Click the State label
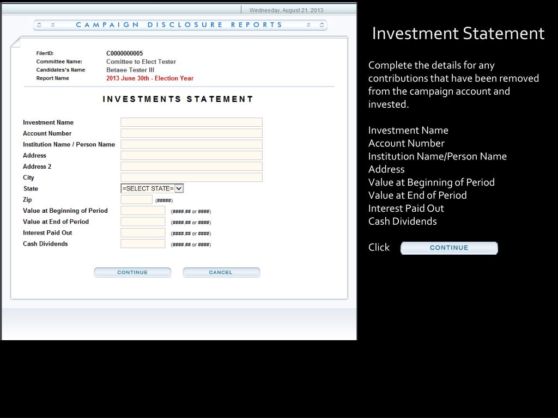 pos(31,189)
